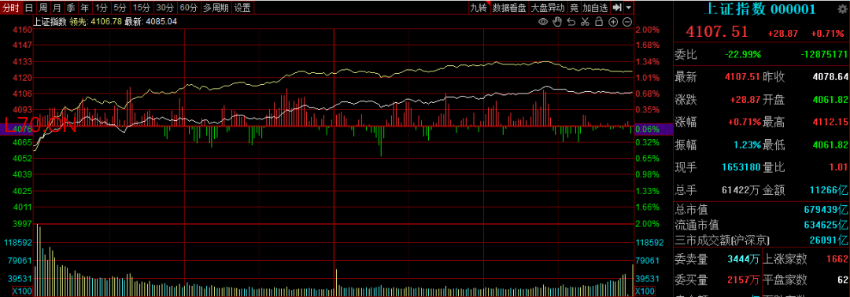
Task: Open the 设置 settings button
Action: point(242,8)
